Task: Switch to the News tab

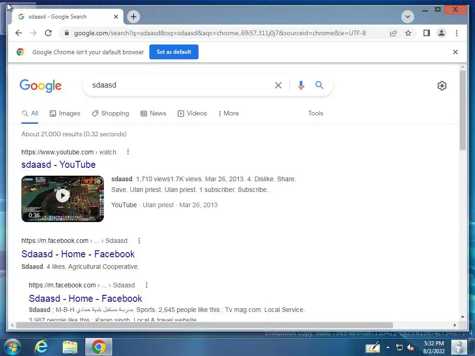Action: 153,114
